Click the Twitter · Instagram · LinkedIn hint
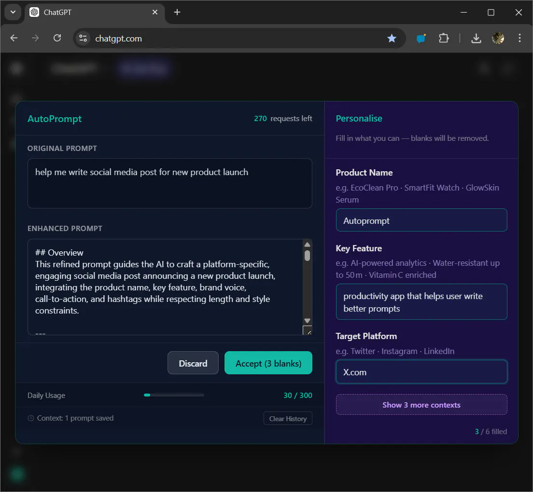Image resolution: width=533 pixels, height=492 pixels. tap(395, 351)
